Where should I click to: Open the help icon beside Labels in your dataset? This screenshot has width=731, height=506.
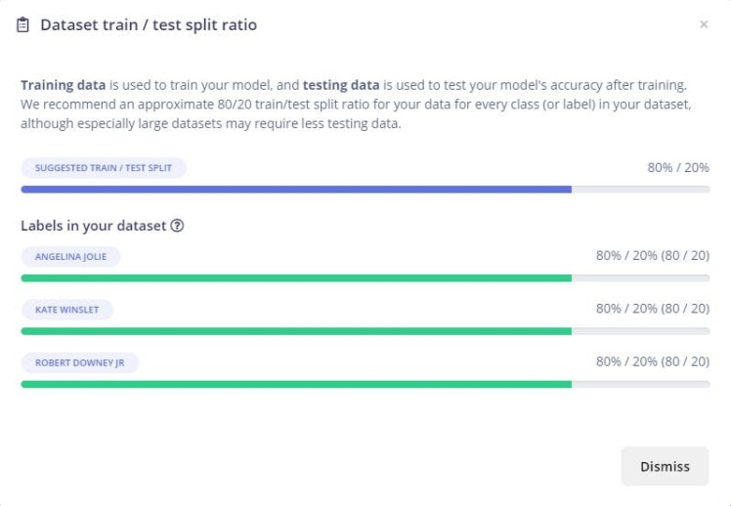click(x=177, y=226)
